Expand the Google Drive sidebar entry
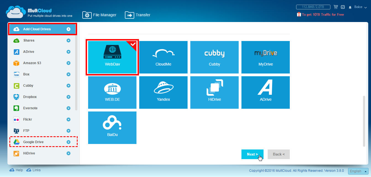Viewport: 371px width, 177px height. point(68,142)
